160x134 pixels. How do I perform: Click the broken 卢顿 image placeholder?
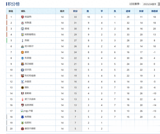(x=24, y=111)
